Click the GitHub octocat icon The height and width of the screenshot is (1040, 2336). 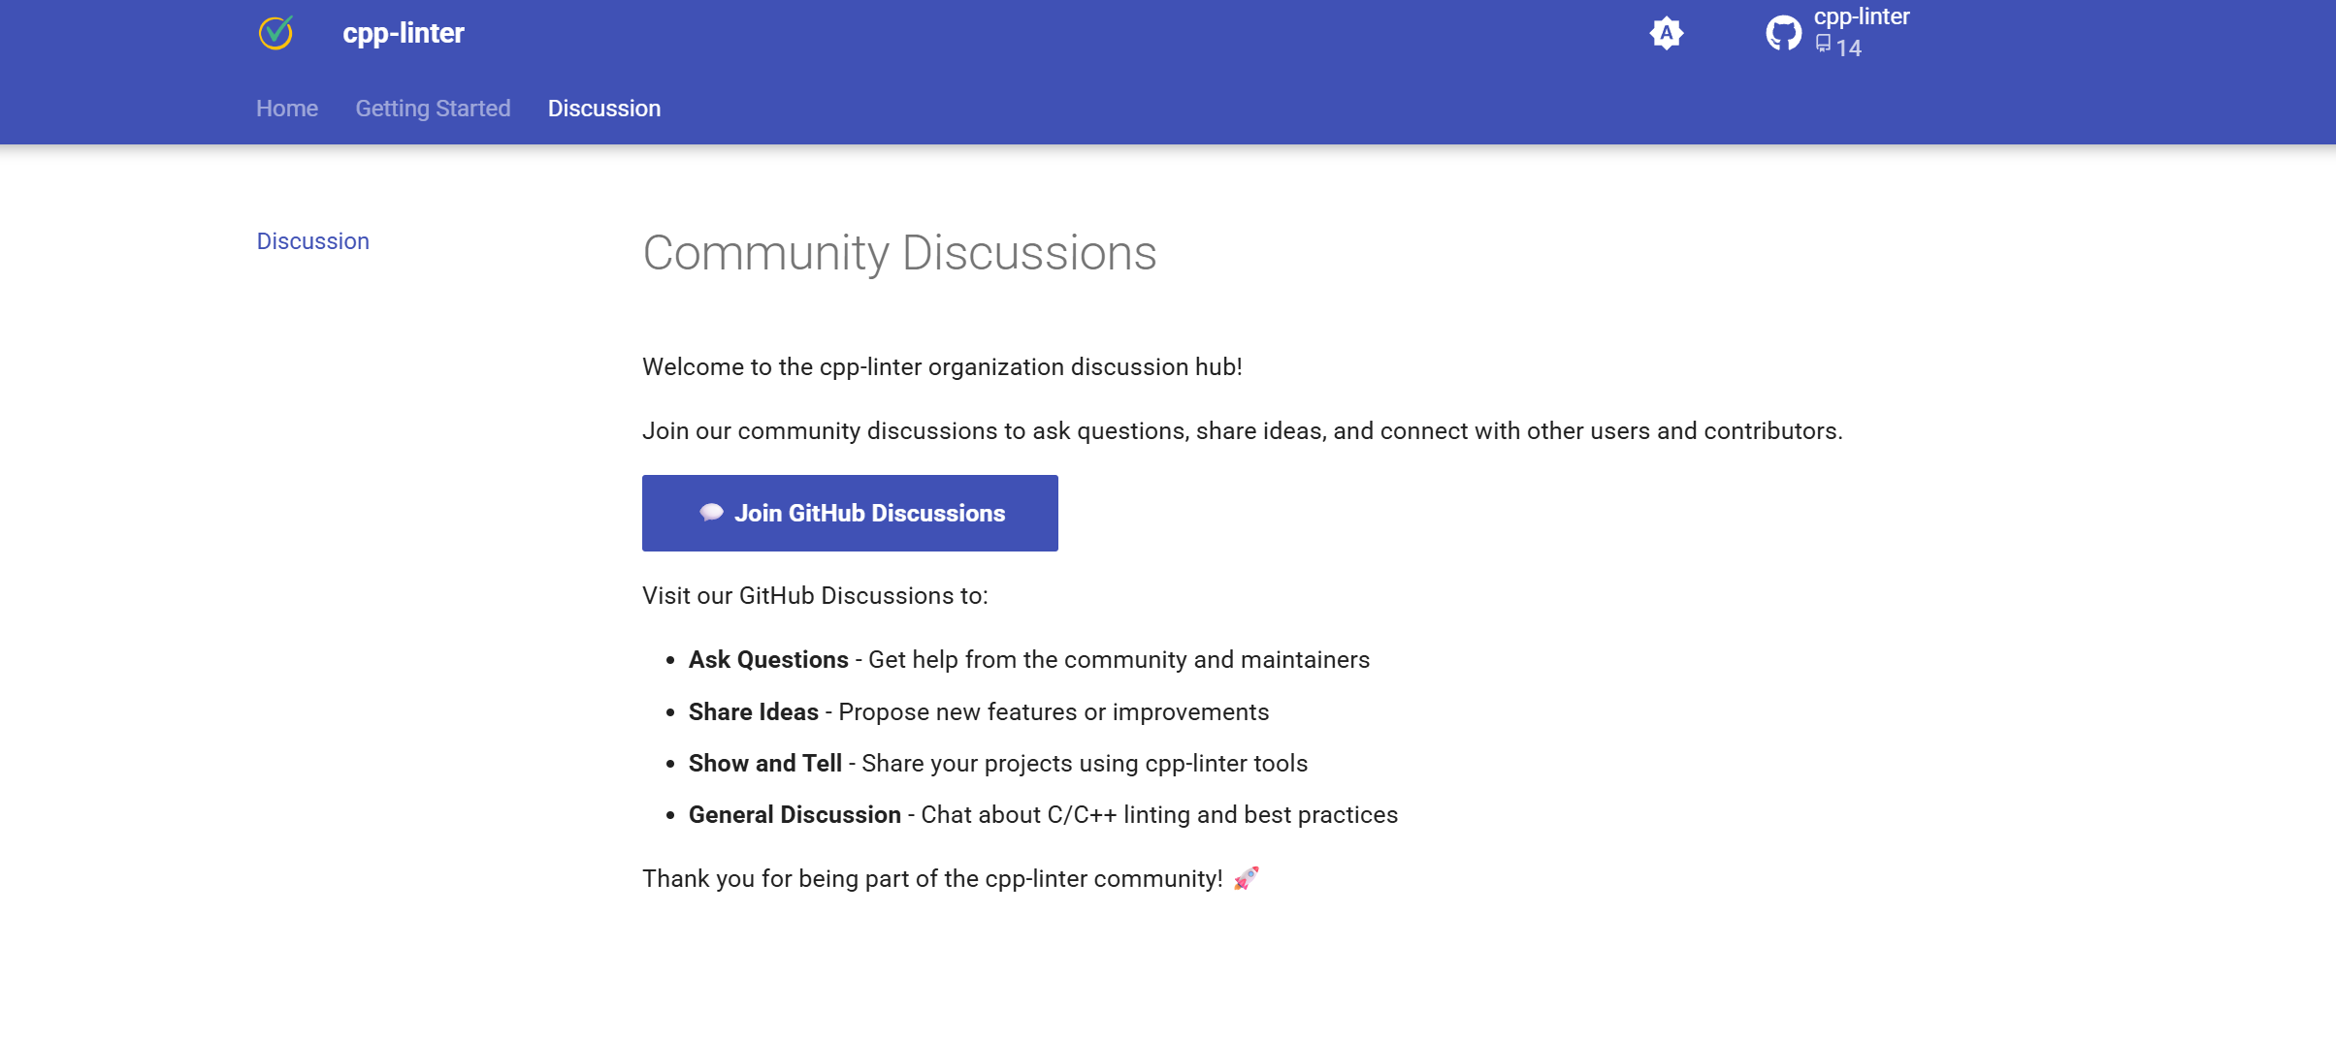pos(1783,34)
